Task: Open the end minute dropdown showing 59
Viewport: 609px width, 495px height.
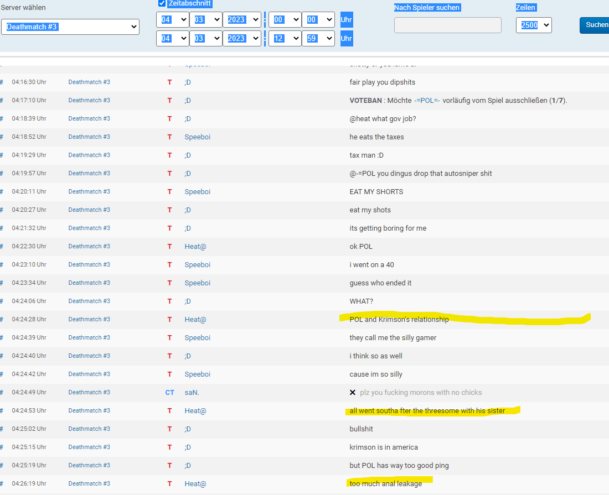Action: (x=318, y=39)
